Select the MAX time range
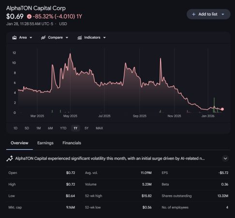The width and height of the screenshot is (235, 218). point(99,128)
